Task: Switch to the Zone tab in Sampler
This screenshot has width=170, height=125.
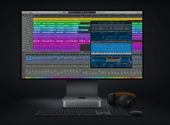Action: (123, 23)
